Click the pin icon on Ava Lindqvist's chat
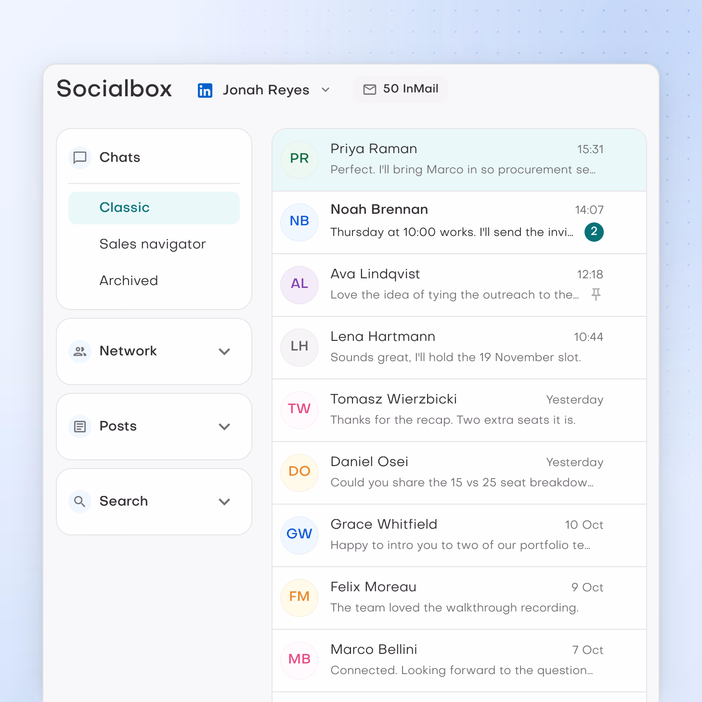 pos(596,294)
